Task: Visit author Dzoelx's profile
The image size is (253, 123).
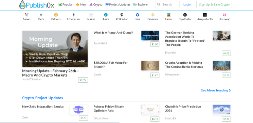Action: 97,75
